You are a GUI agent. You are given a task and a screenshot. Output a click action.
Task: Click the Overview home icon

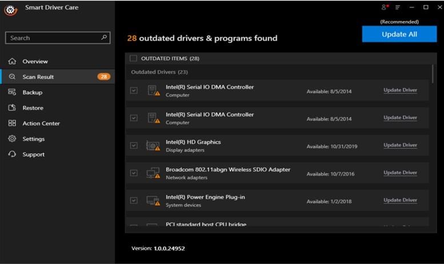click(x=12, y=61)
